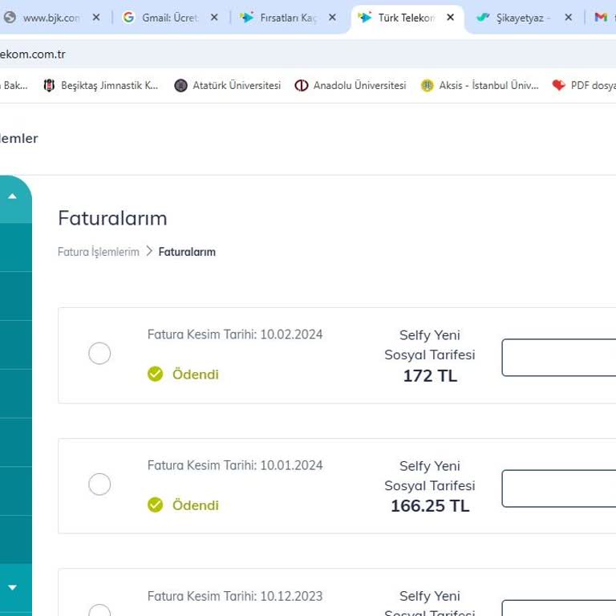Image resolution: width=616 pixels, height=616 pixels.
Task: Click the Google favicon on Gmail tab
Action: 128,18
